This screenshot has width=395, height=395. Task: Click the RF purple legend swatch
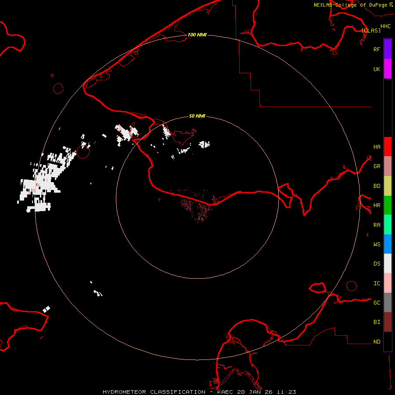[x=388, y=49]
